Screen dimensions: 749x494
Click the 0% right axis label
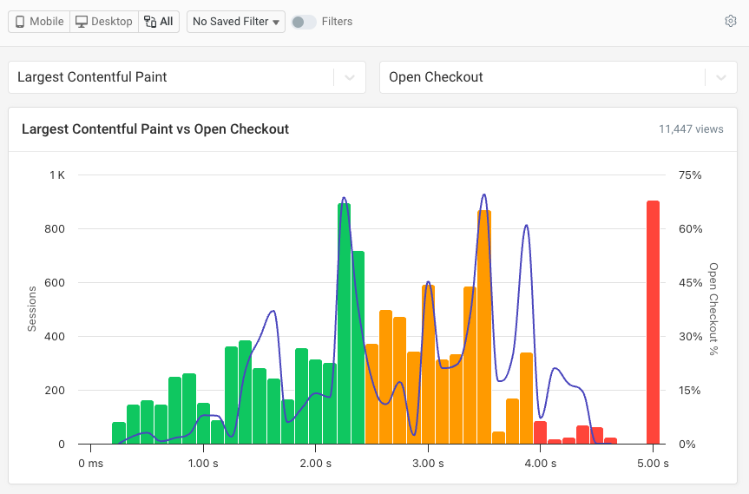pyautogui.click(x=687, y=445)
